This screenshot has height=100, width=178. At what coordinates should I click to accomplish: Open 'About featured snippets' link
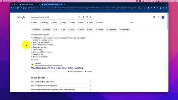[x=76, y=72]
